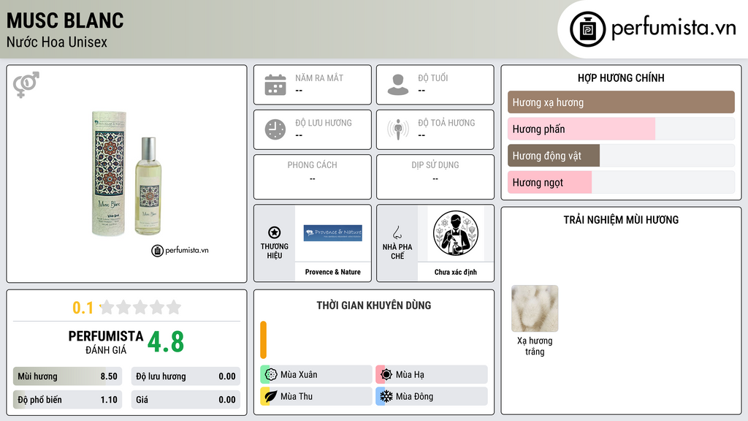The image size is (748, 421).
Task: Click the Trải nghiệm mùi hương heading
Action: click(621, 219)
